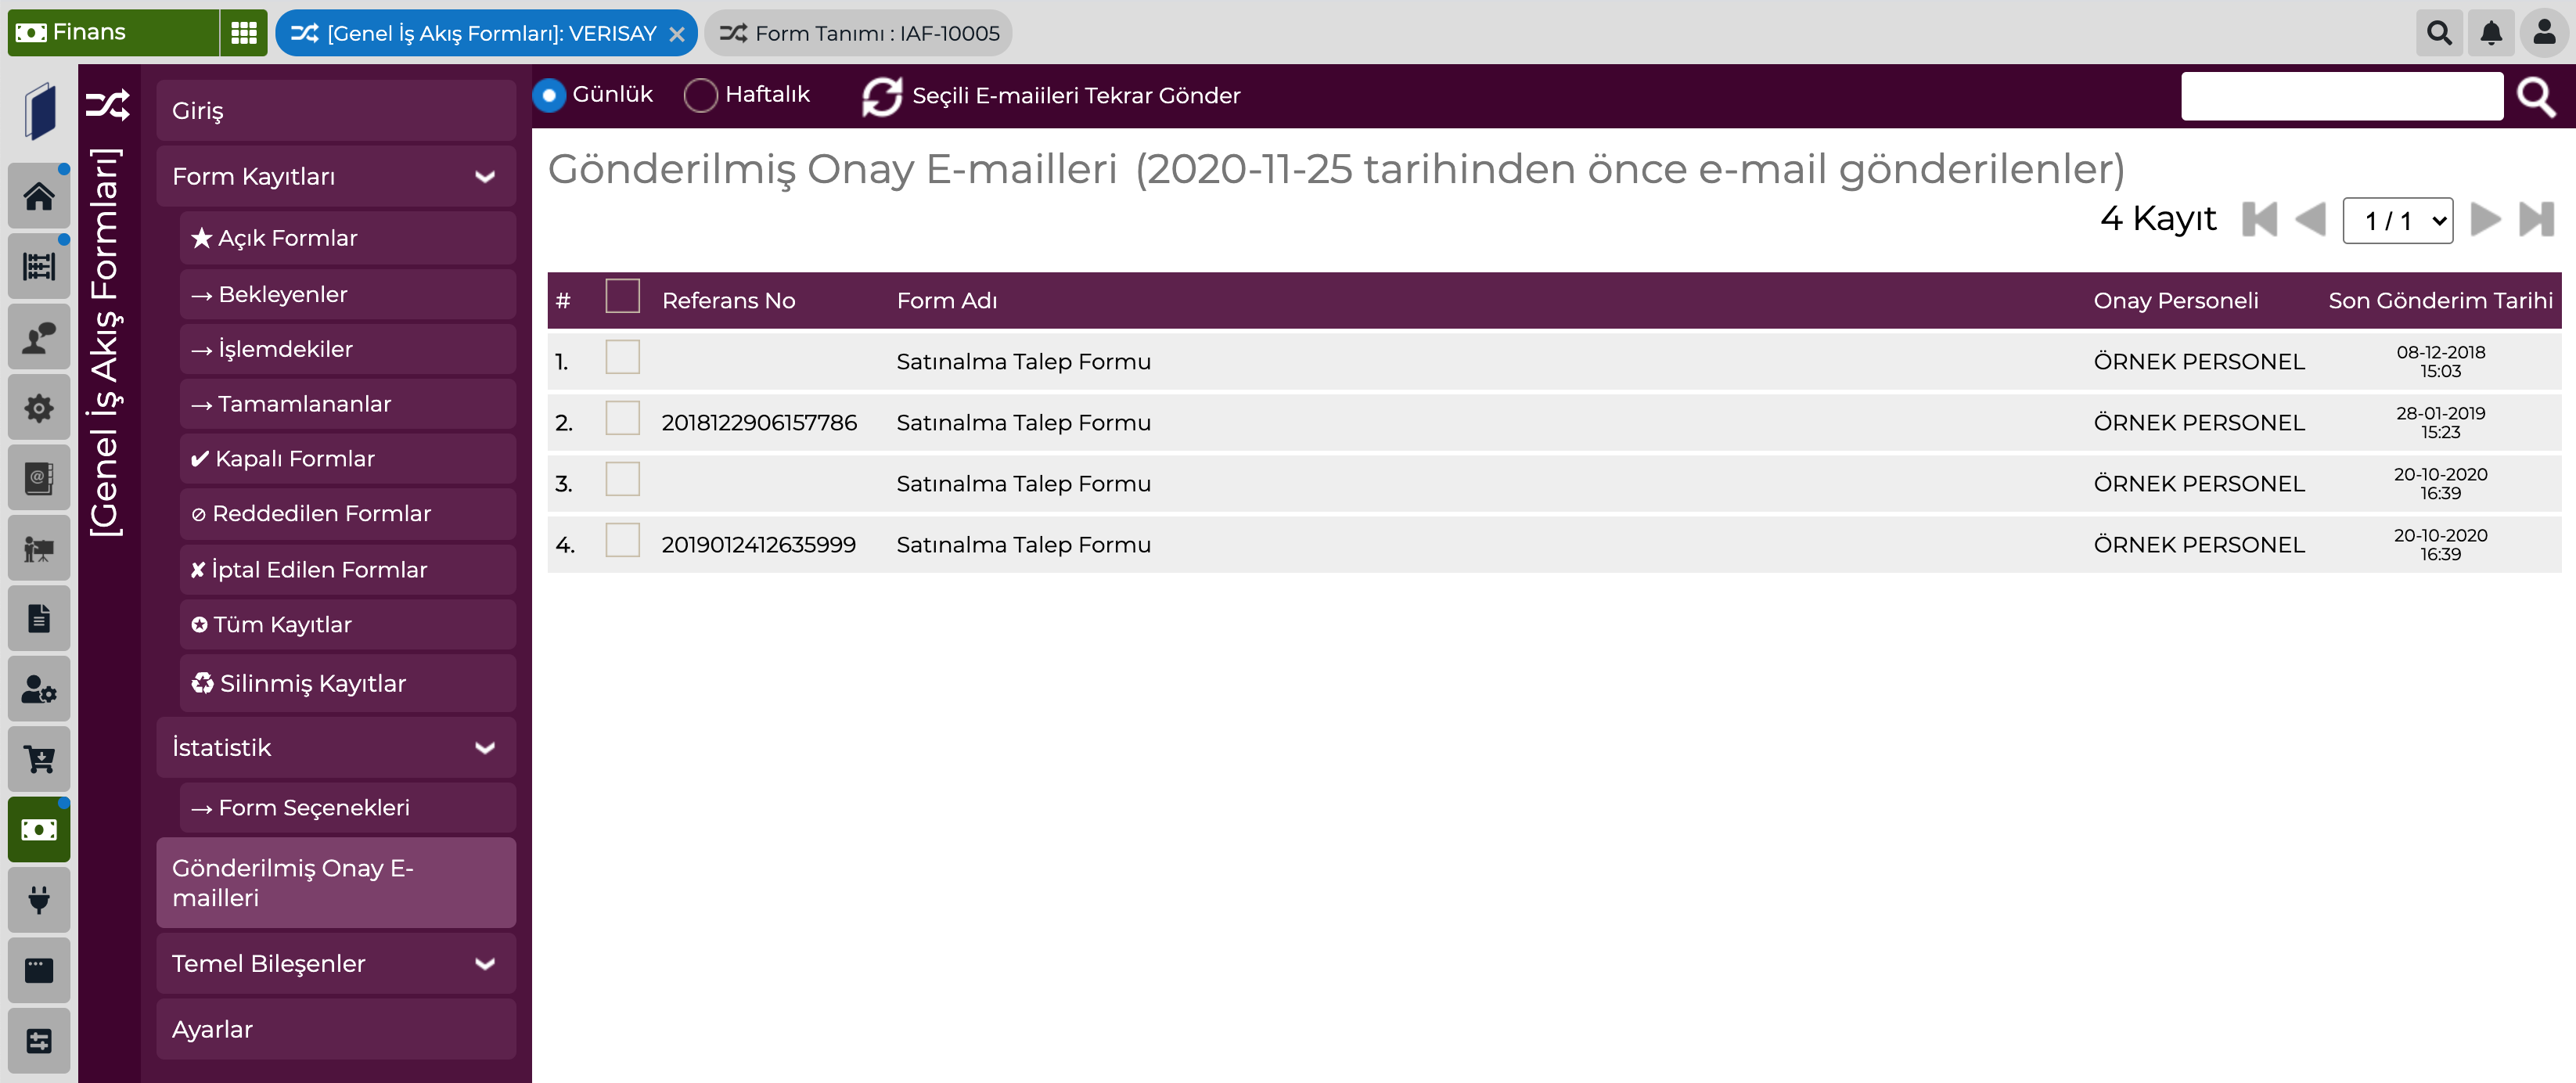Go to the previous page of records
Viewport: 2576px width, 1083px height.
point(2310,219)
